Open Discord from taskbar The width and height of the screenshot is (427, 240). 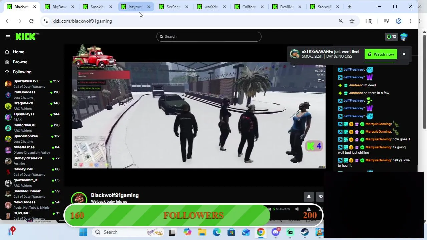(x=276, y=232)
